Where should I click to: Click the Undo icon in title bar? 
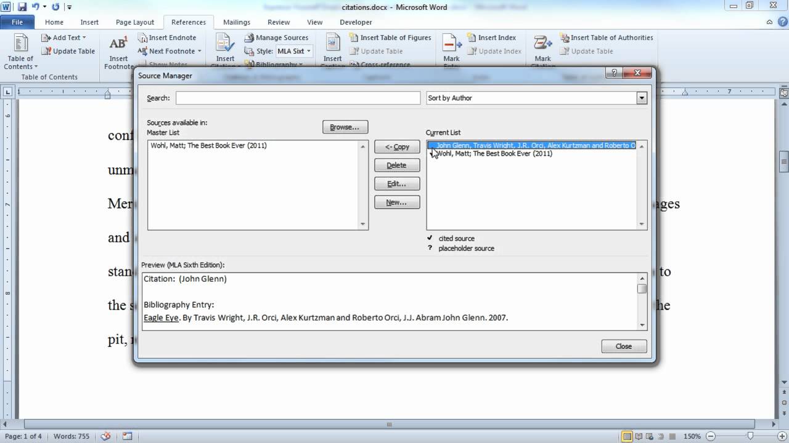point(35,7)
